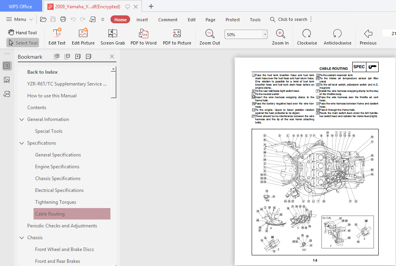The width and height of the screenshot is (396, 266).
Task: Convert with PDF to Word
Action: [144, 37]
